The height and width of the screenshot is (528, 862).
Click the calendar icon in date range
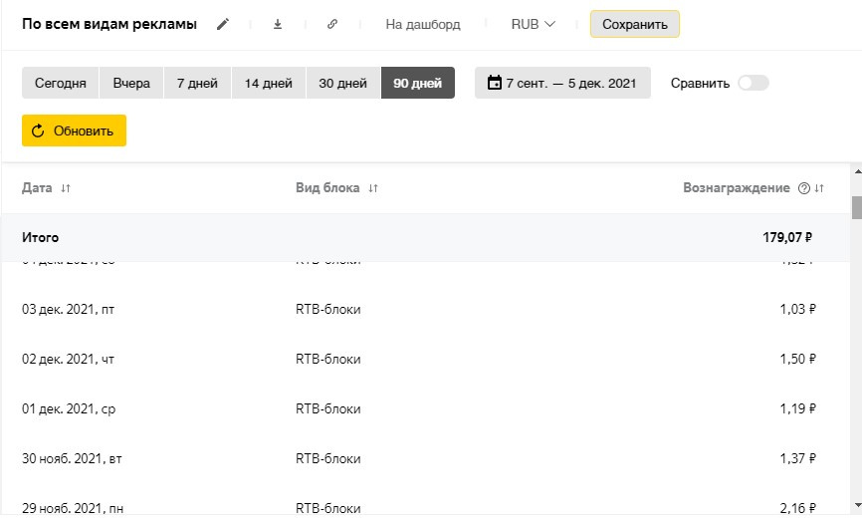click(x=494, y=84)
